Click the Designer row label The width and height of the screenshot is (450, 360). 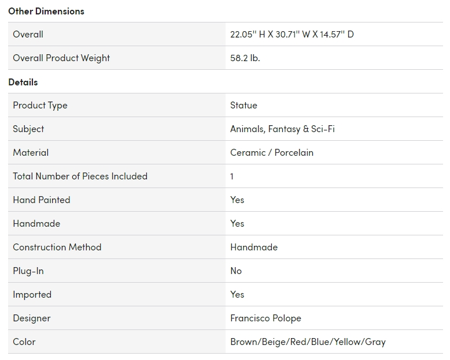[32, 318]
